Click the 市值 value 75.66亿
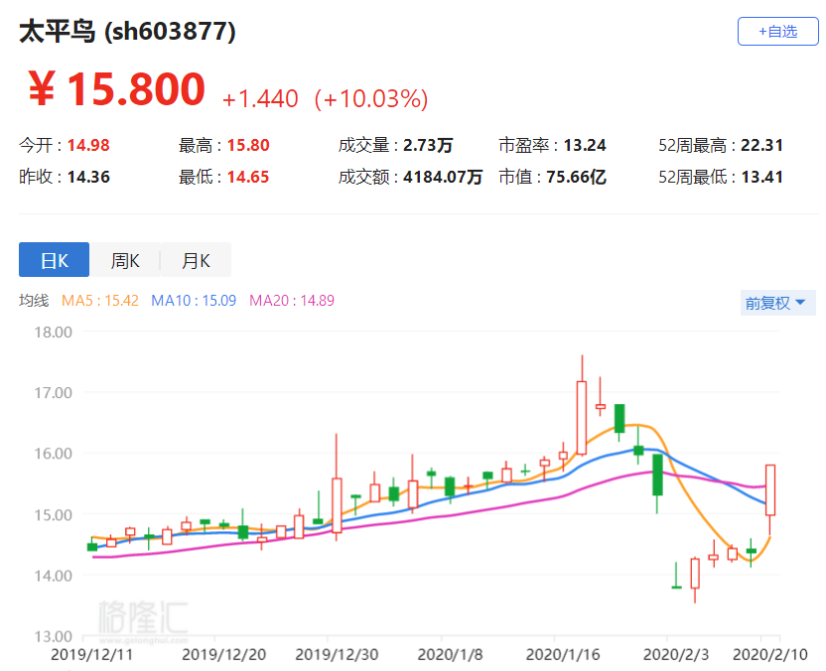The image size is (826, 671). [576, 177]
